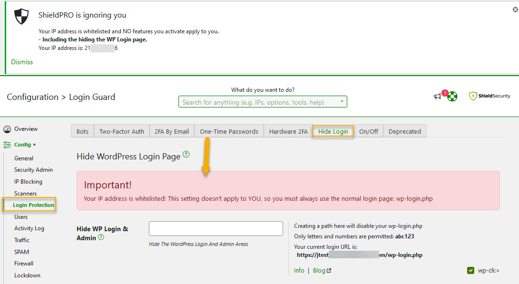
Task: Click help icon beside Hide WordPress Login Page
Action: coord(186,154)
